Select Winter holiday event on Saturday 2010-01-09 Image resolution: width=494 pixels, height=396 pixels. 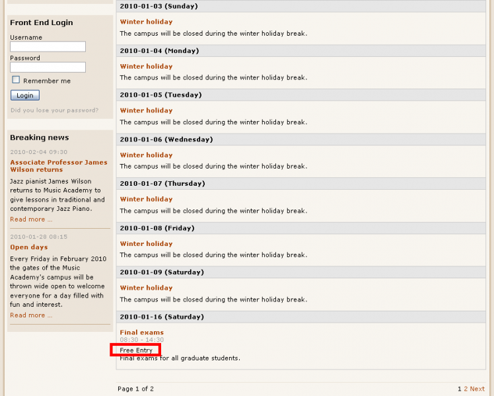coord(146,288)
